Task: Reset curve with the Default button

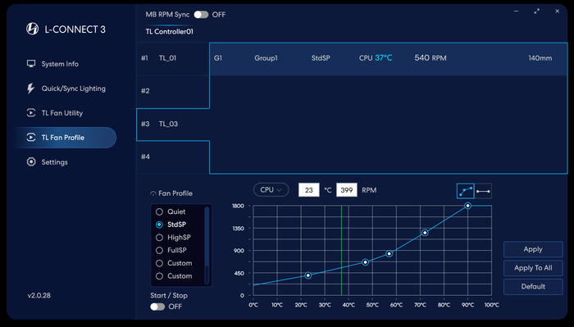Action: [533, 287]
